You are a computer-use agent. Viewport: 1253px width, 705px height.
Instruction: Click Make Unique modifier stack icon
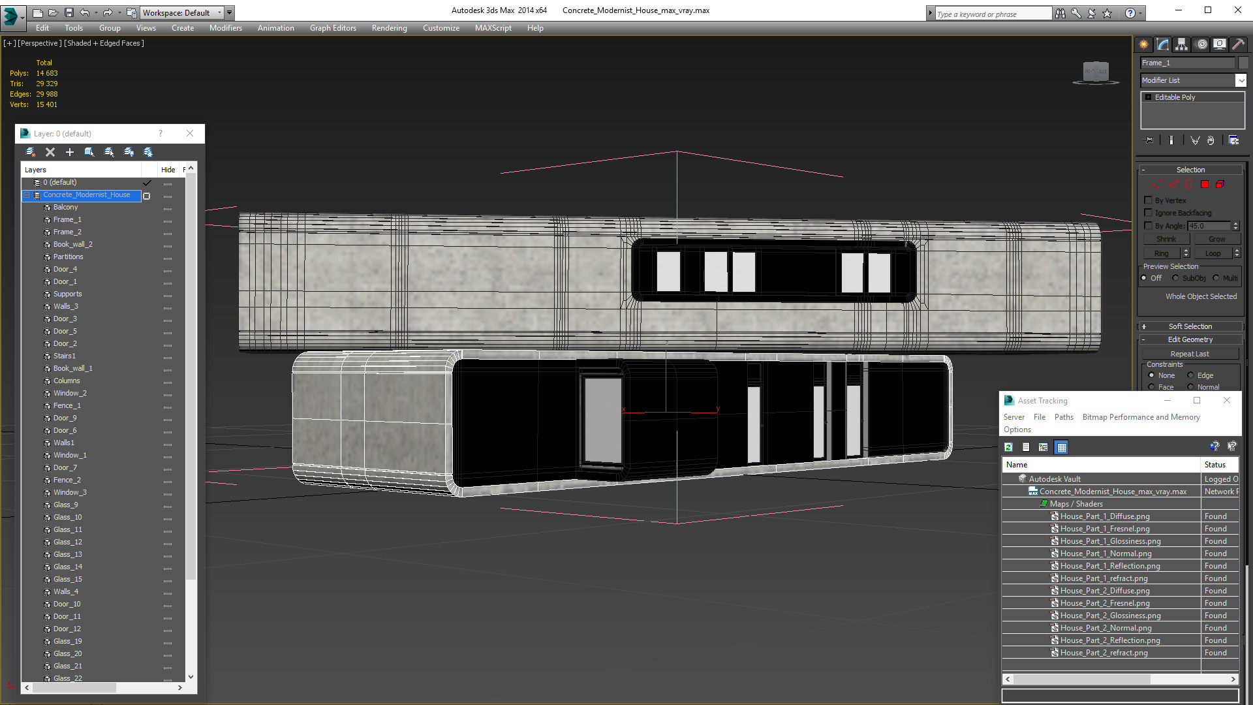pos(1195,140)
